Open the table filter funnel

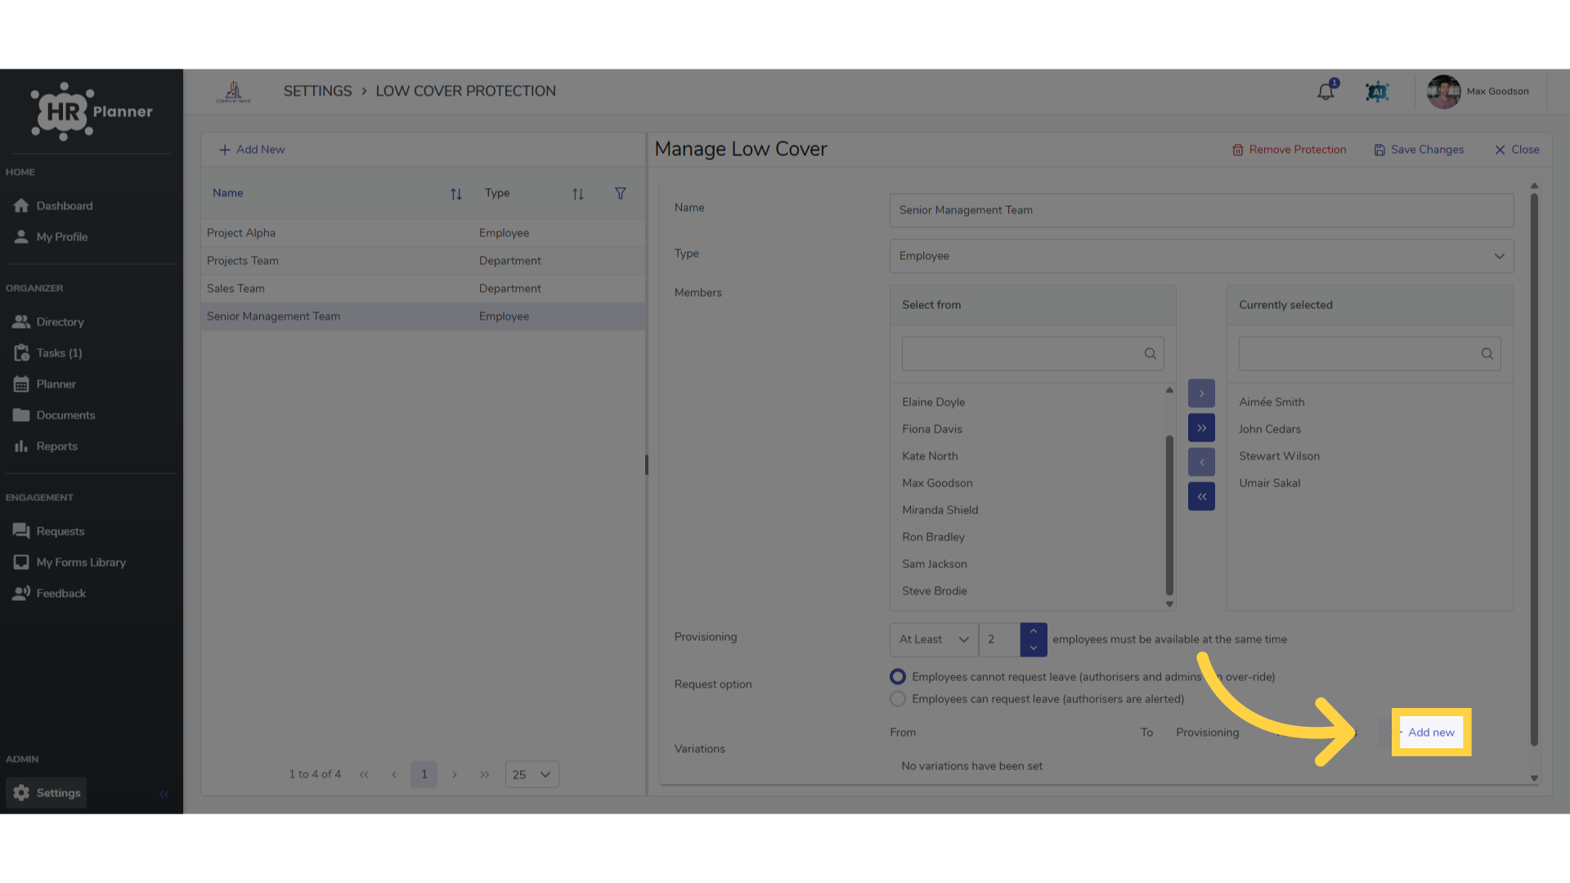621,194
